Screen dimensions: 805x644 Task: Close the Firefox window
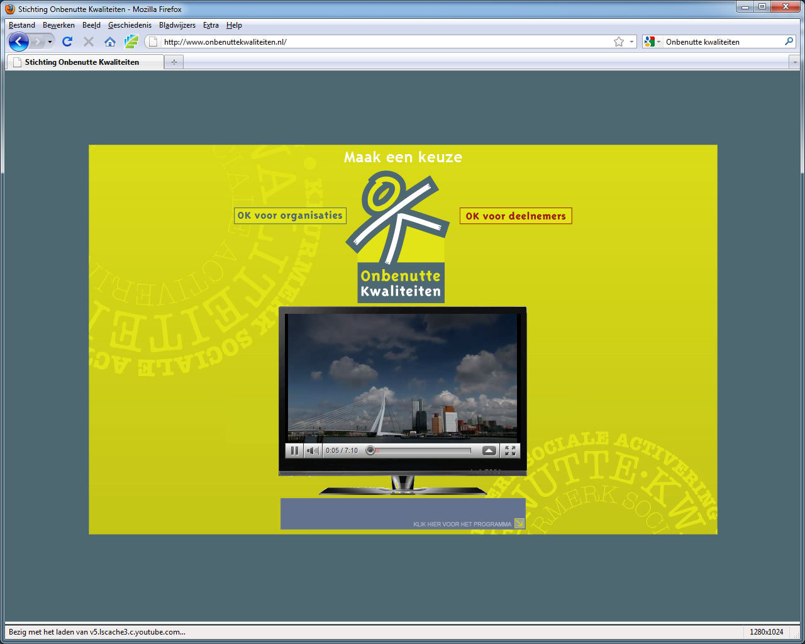[x=786, y=6]
